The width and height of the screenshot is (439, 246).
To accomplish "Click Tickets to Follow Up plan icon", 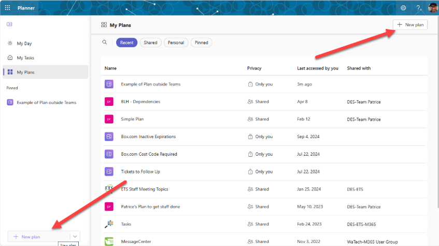I will click(x=109, y=172).
